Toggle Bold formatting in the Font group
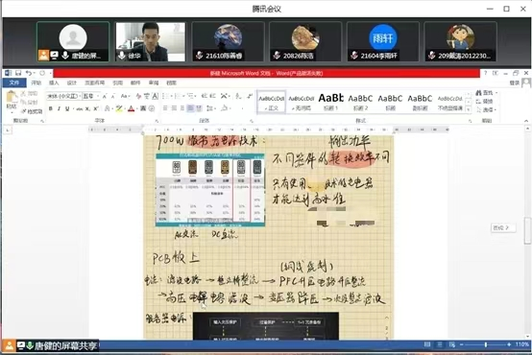532x355 pixels. point(51,108)
